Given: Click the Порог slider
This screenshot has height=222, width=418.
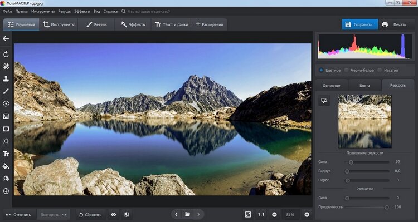Looking at the screenshot, I should (x=367, y=180).
